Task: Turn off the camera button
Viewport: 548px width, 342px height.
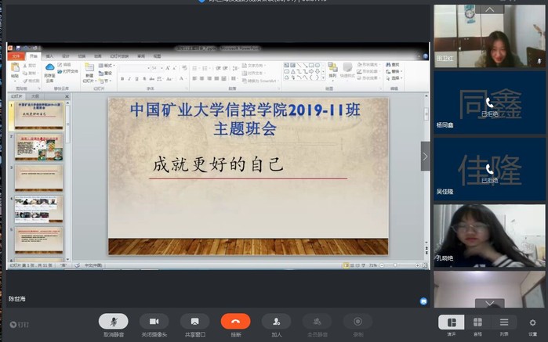Action: 154,321
